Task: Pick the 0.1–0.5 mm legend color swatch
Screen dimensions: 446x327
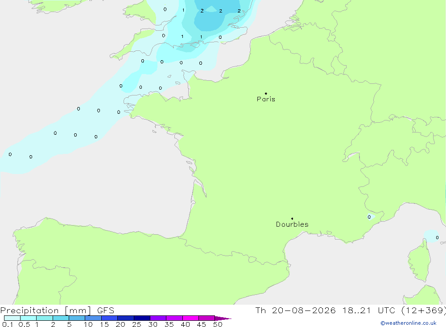Action: [12, 318]
